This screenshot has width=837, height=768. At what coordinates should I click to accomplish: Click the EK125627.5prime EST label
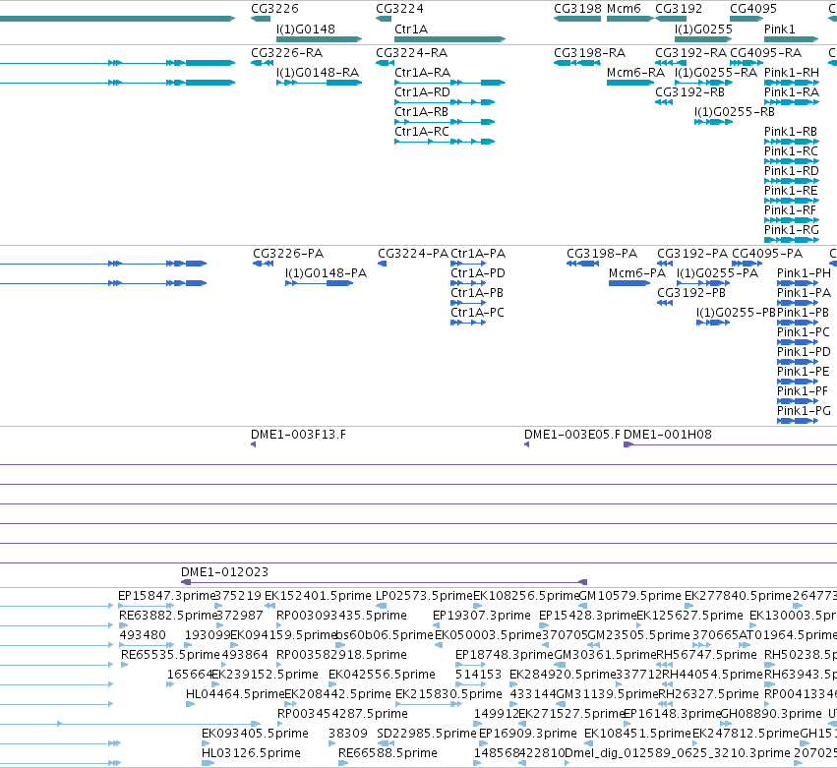(x=689, y=616)
